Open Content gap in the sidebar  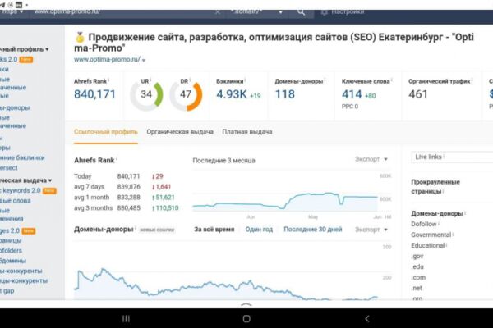click(x=7, y=290)
